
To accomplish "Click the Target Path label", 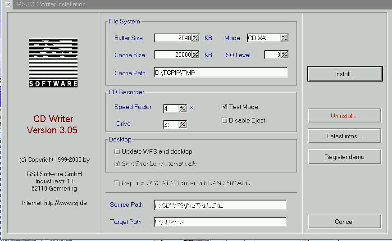I will (126, 222).
